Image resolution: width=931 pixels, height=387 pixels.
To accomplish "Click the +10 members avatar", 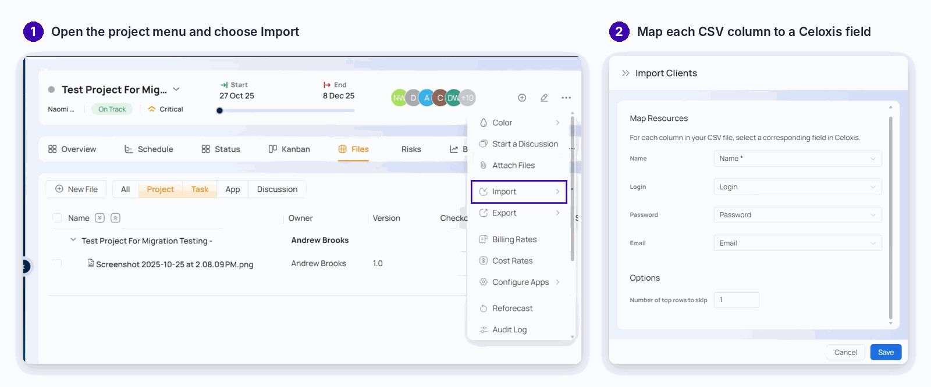I will point(468,98).
